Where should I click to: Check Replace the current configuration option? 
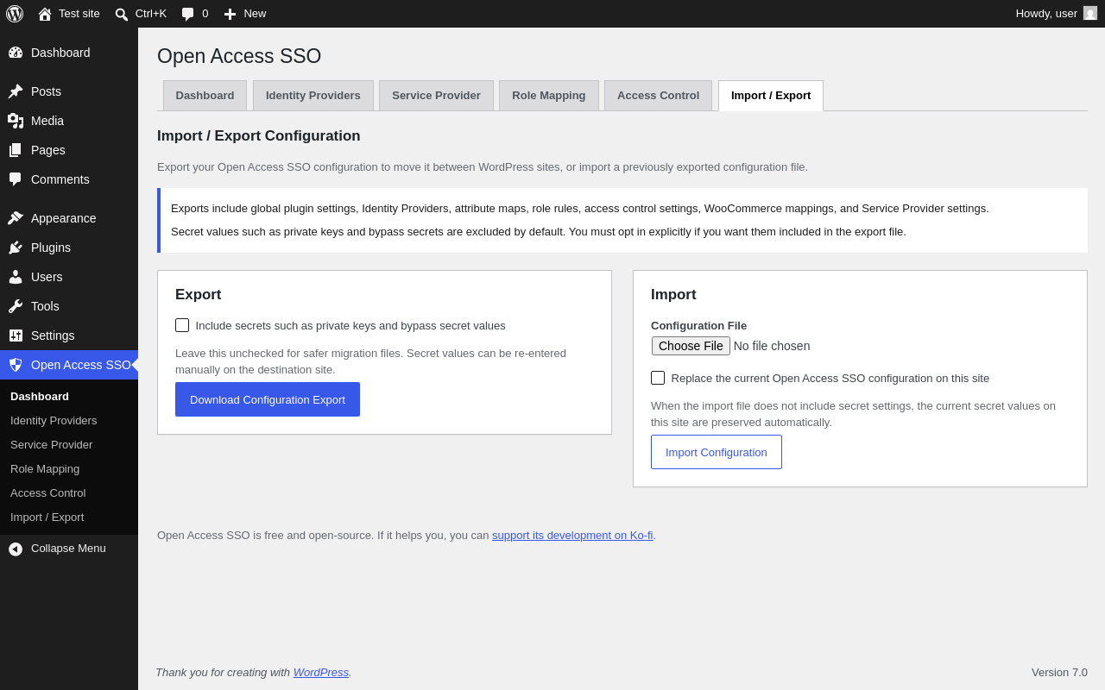coord(658,378)
